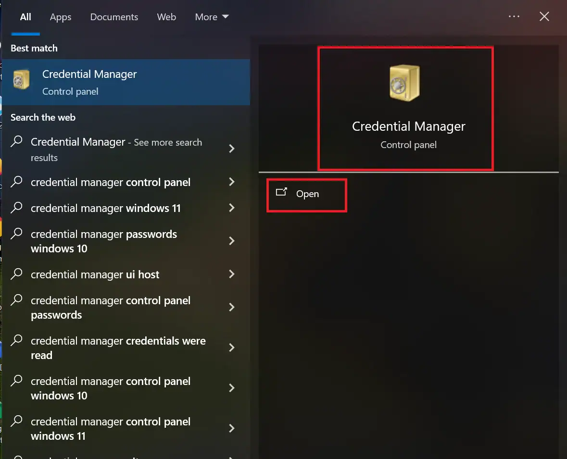Click search icon beside 'credential manager ui host'
Image resolution: width=567 pixels, height=459 pixels.
[17, 274]
